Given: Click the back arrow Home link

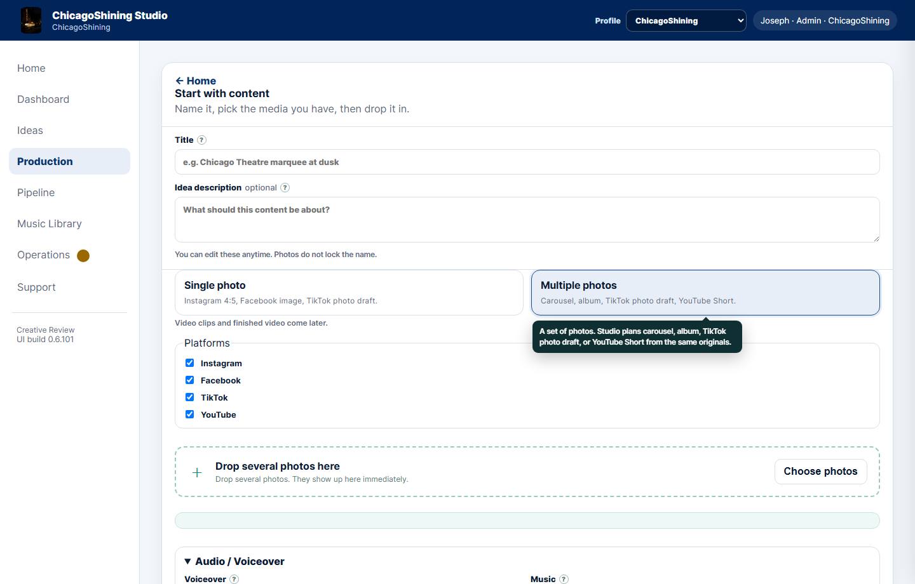Looking at the screenshot, I should (x=196, y=81).
